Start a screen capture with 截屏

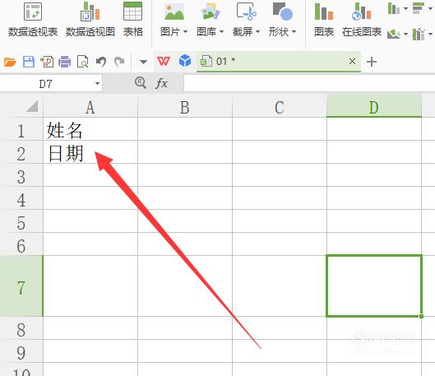pos(246,12)
